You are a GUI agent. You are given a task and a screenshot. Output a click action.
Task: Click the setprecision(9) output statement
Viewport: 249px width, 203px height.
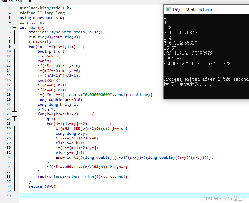pyautogui.click(x=82, y=177)
